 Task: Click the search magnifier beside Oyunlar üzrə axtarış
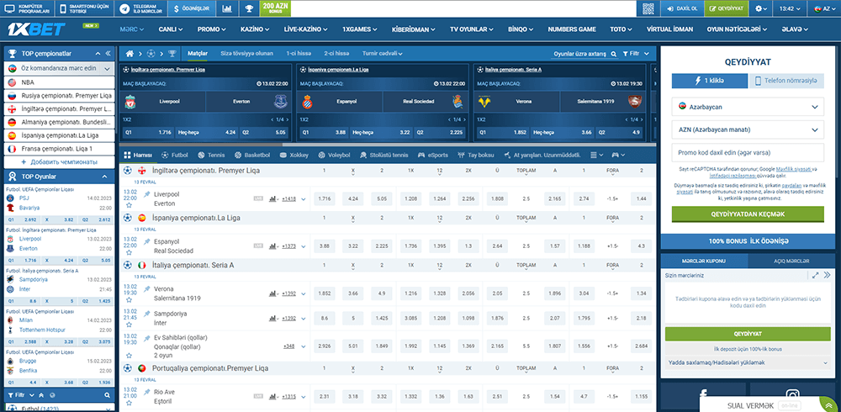click(x=611, y=52)
